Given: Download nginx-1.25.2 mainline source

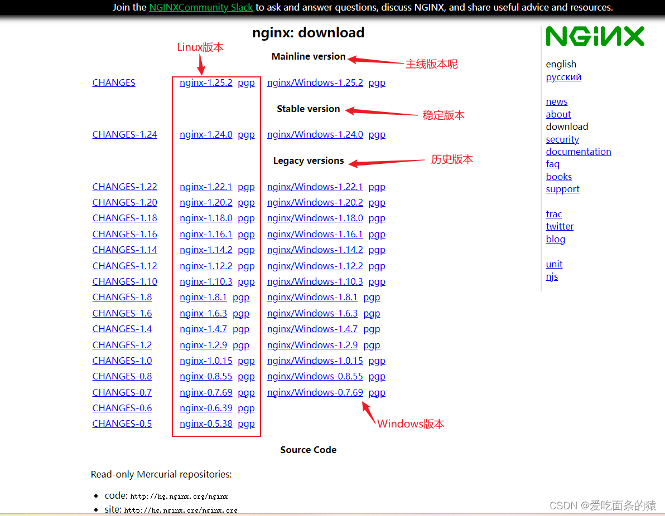Looking at the screenshot, I should (206, 82).
